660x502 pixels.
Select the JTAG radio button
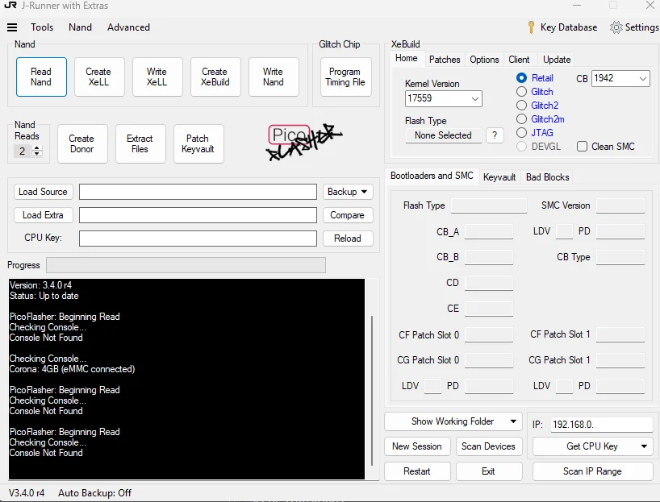point(521,133)
